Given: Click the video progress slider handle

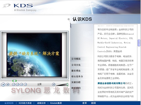Looking at the screenshot, I should click(x=14, y=81).
